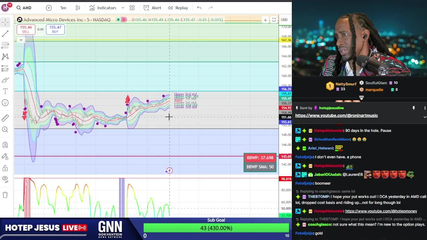Open the USD currency selector
Image resolution: width=427 pixels, height=240 pixels.
click(x=284, y=20)
